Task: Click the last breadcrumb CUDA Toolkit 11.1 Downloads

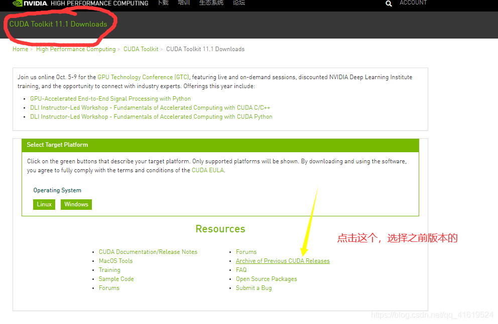Action: (x=205, y=49)
